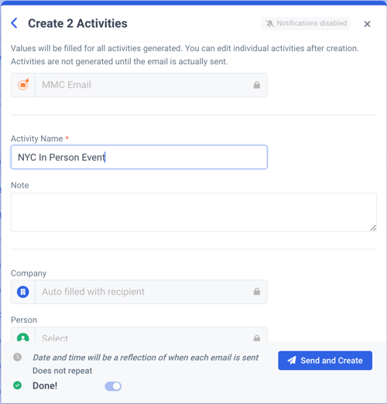Click the back chevron arrow
The image size is (387, 404).
[x=15, y=23]
